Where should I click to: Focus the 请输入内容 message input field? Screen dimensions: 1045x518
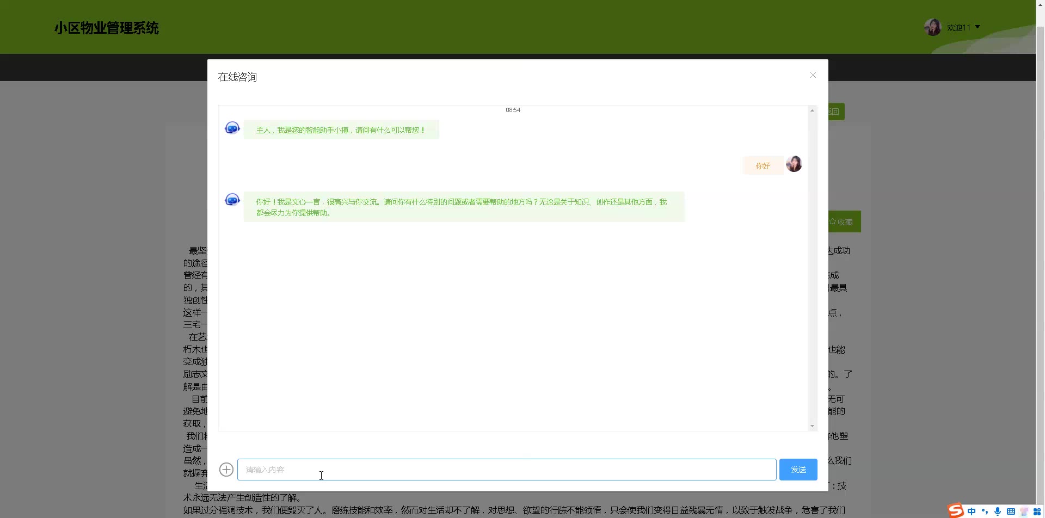[x=507, y=470]
